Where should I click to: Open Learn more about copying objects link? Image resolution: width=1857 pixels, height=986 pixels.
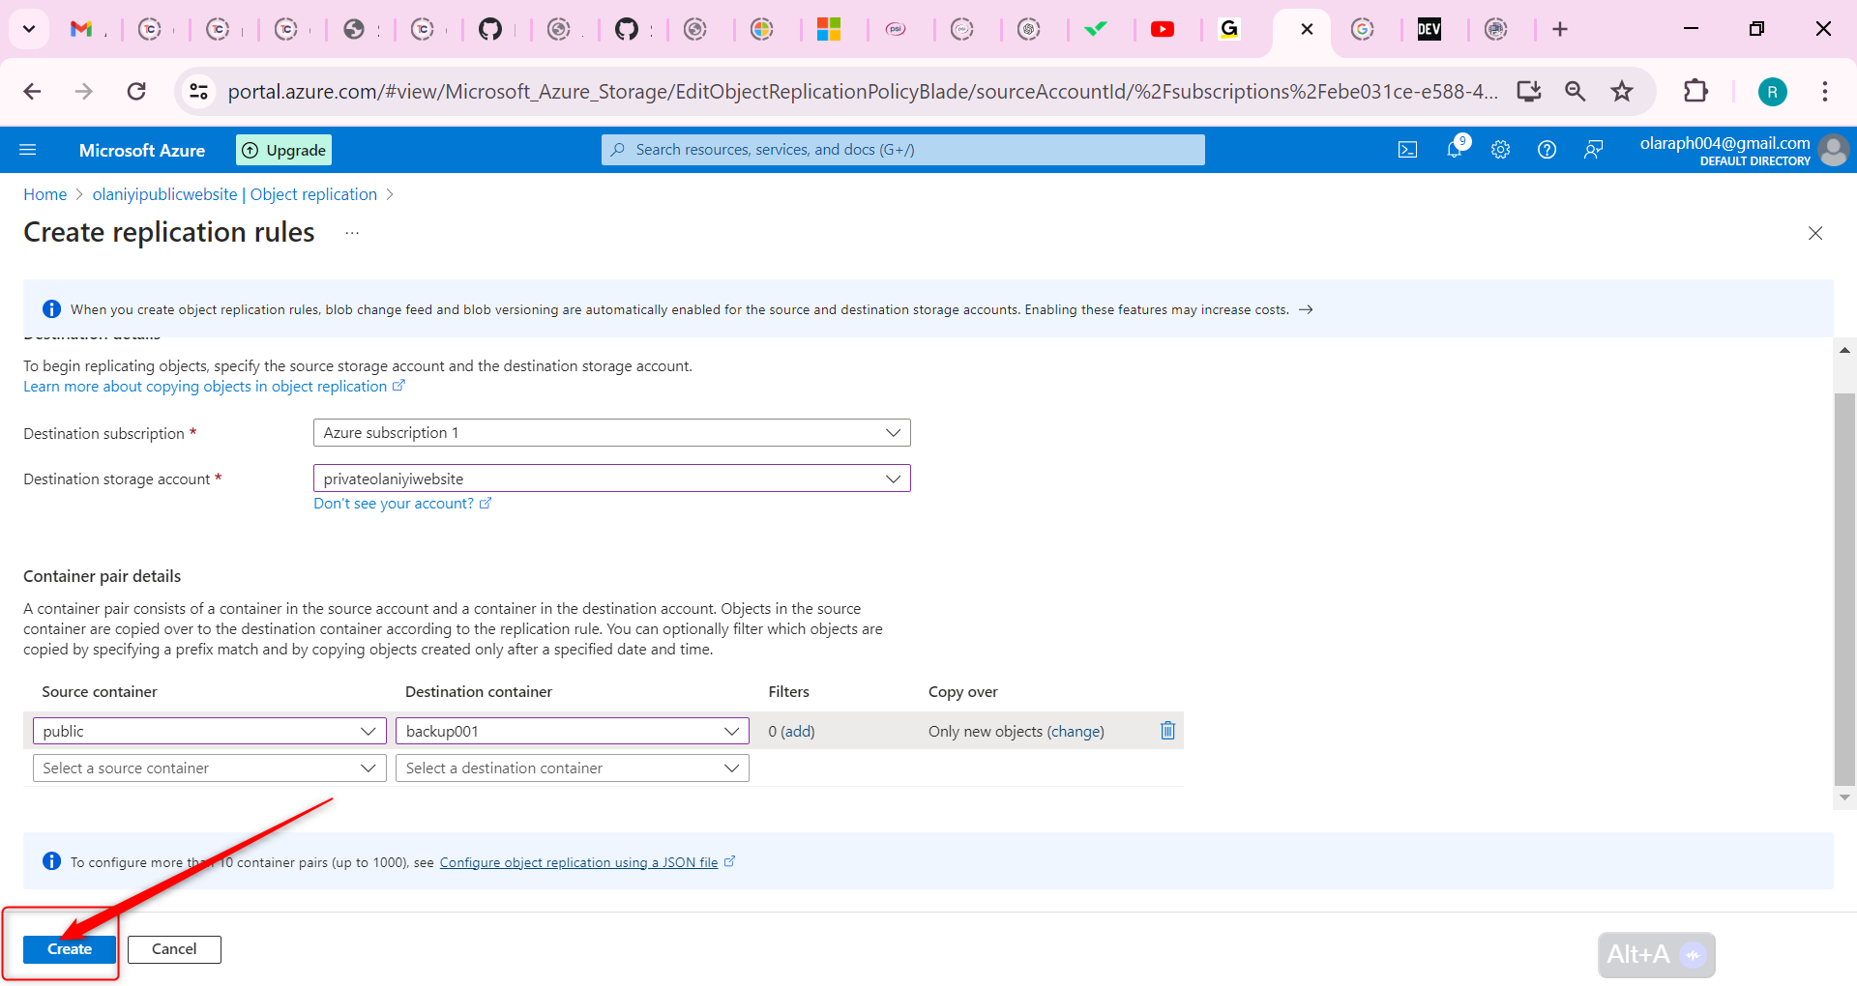[214, 387]
